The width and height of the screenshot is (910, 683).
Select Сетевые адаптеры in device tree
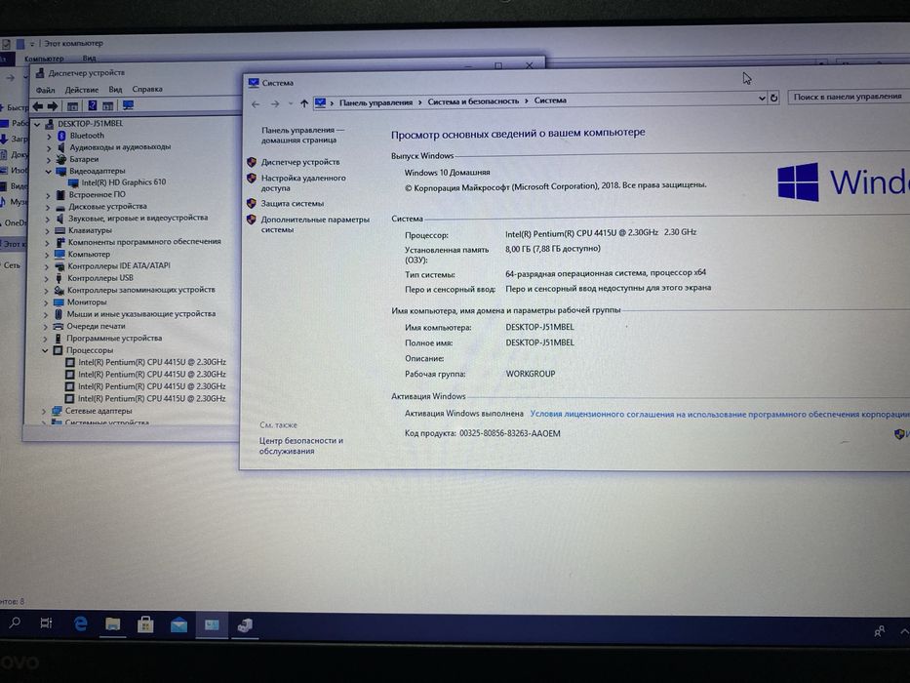[99, 411]
